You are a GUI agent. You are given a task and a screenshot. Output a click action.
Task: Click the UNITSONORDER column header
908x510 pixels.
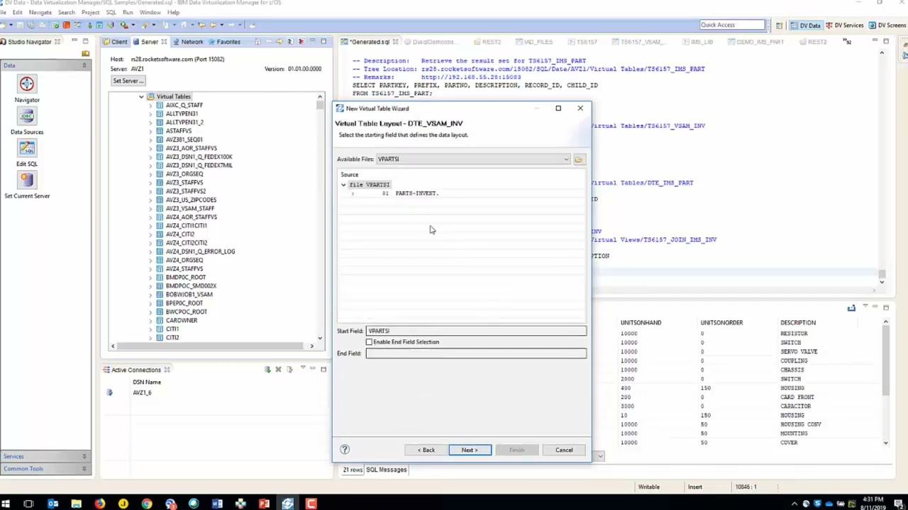[721, 322]
